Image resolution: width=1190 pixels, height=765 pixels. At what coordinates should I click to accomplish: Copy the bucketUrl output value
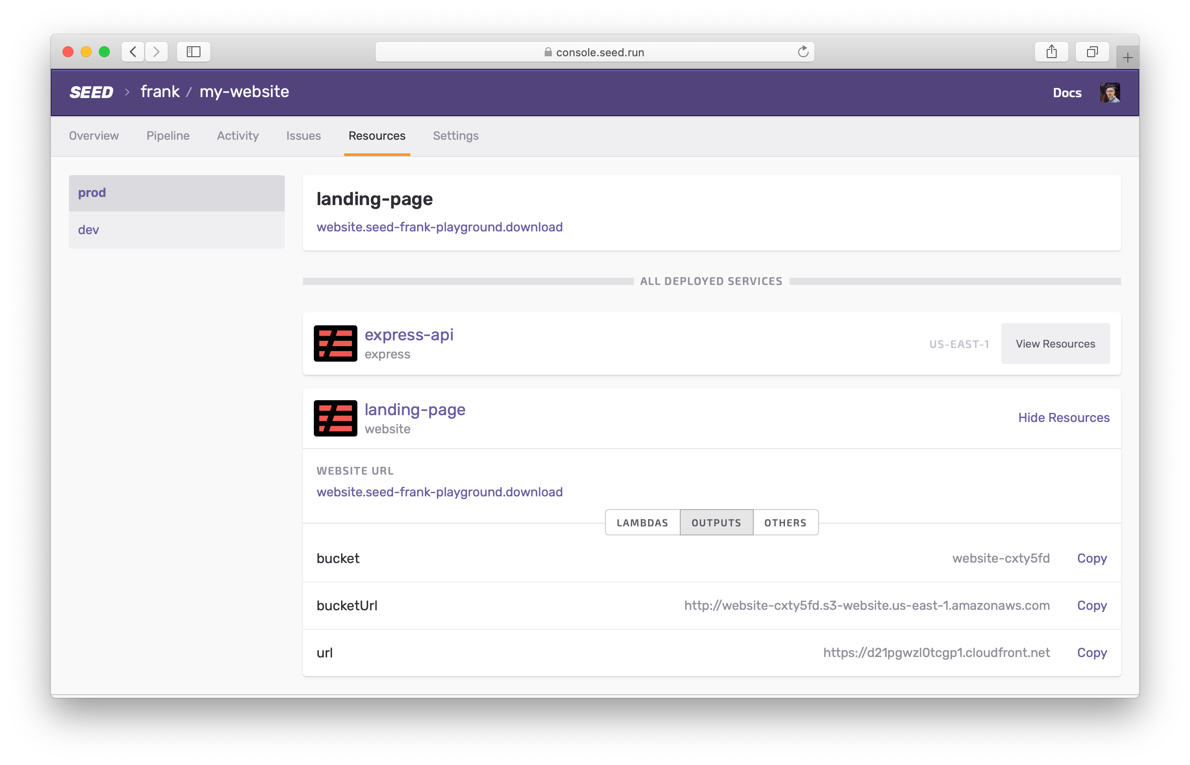coord(1091,606)
